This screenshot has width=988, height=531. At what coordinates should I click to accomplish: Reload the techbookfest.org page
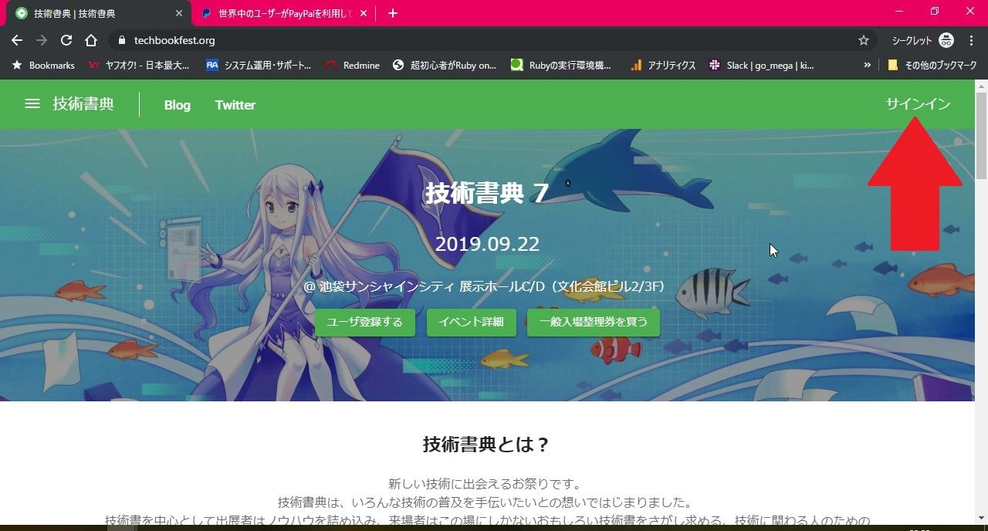(66, 40)
